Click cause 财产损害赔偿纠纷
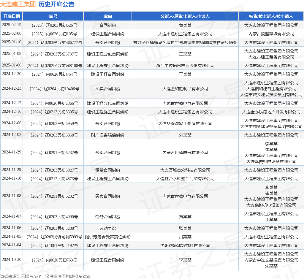The image size is (304, 279). click(x=107, y=135)
